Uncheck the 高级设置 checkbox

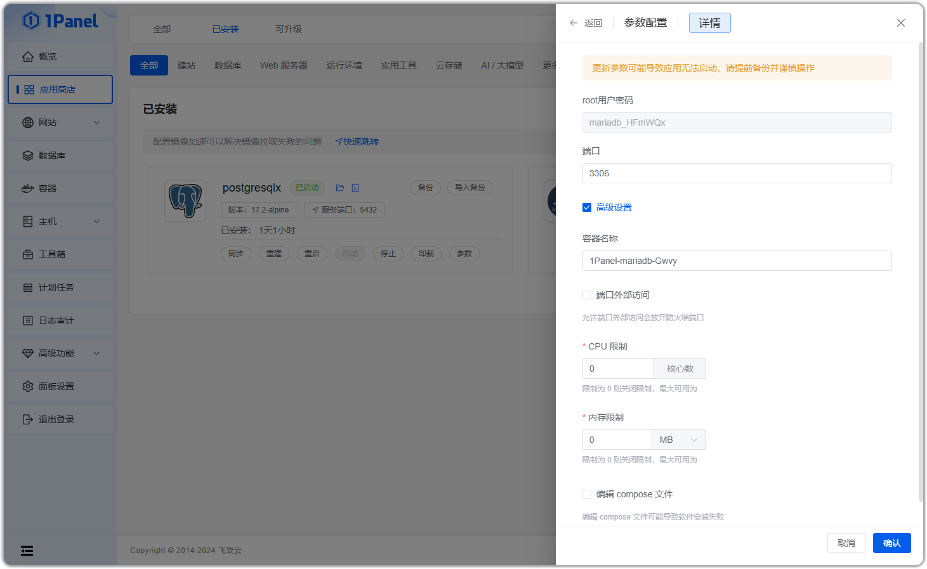pyautogui.click(x=587, y=207)
